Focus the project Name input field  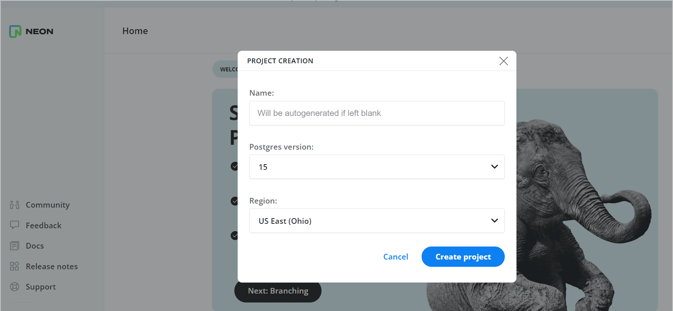coord(377,113)
